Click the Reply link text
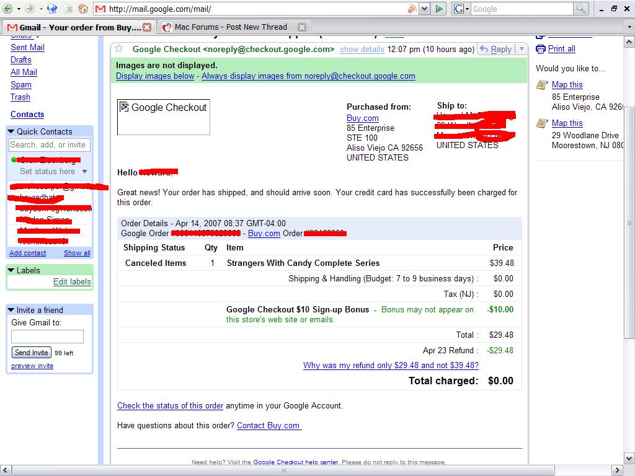This screenshot has width=635, height=476. tap(501, 50)
